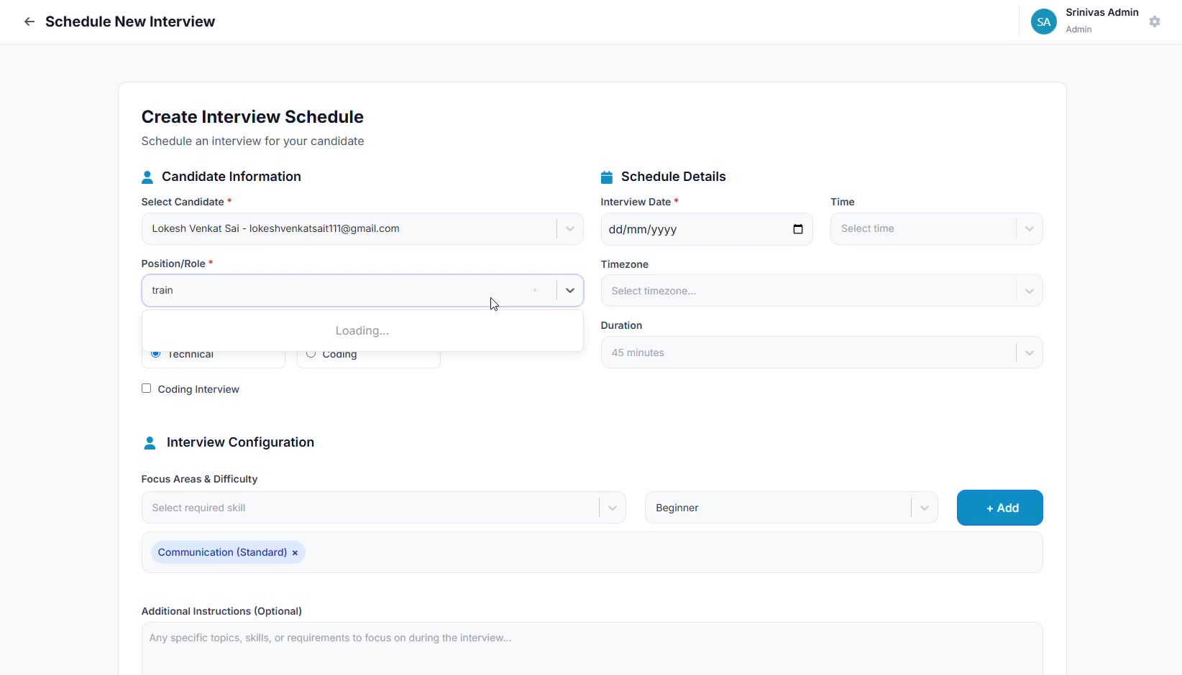The width and height of the screenshot is (1182, 675).
Task: Click the SA user avatar
Action: (x=1044, y=22)
